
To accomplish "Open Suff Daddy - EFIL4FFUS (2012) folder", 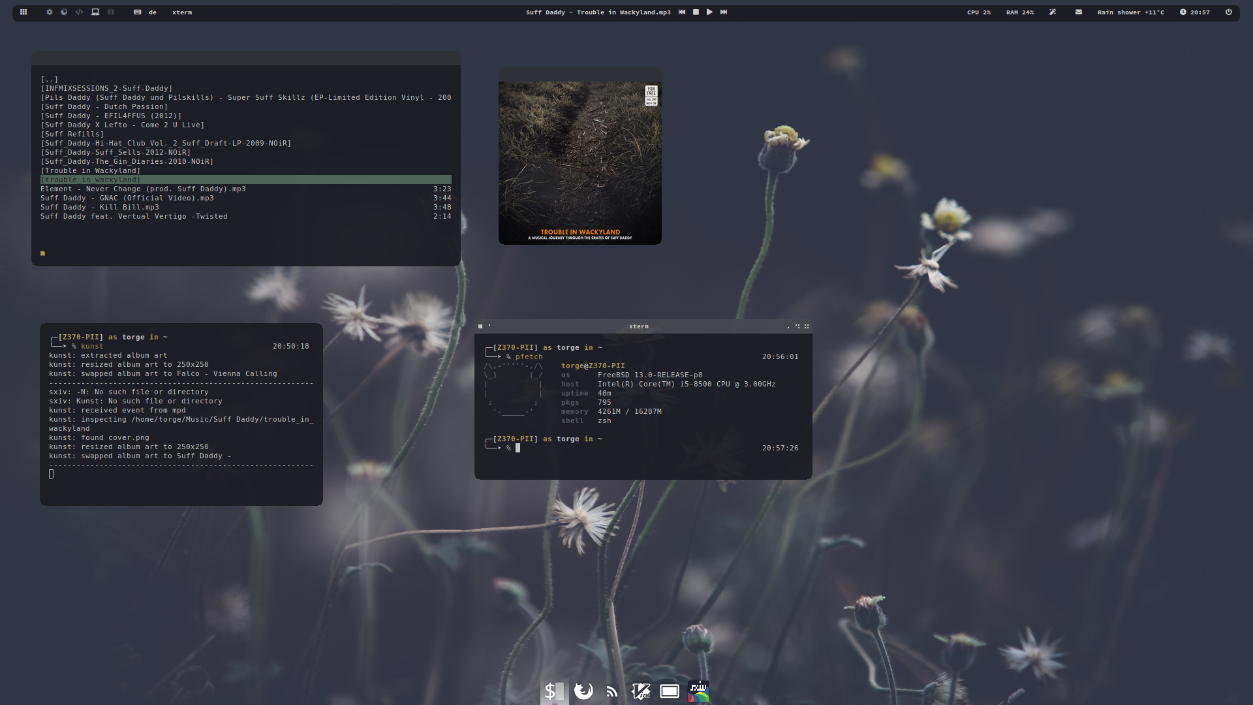I will (x=111, y=116).
